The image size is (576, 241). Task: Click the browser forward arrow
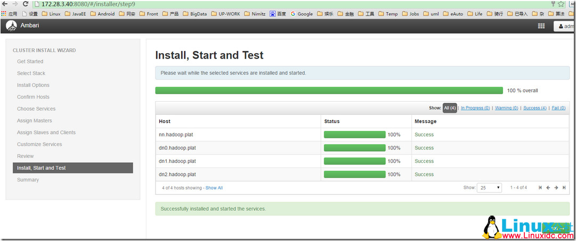coord(15,4)
